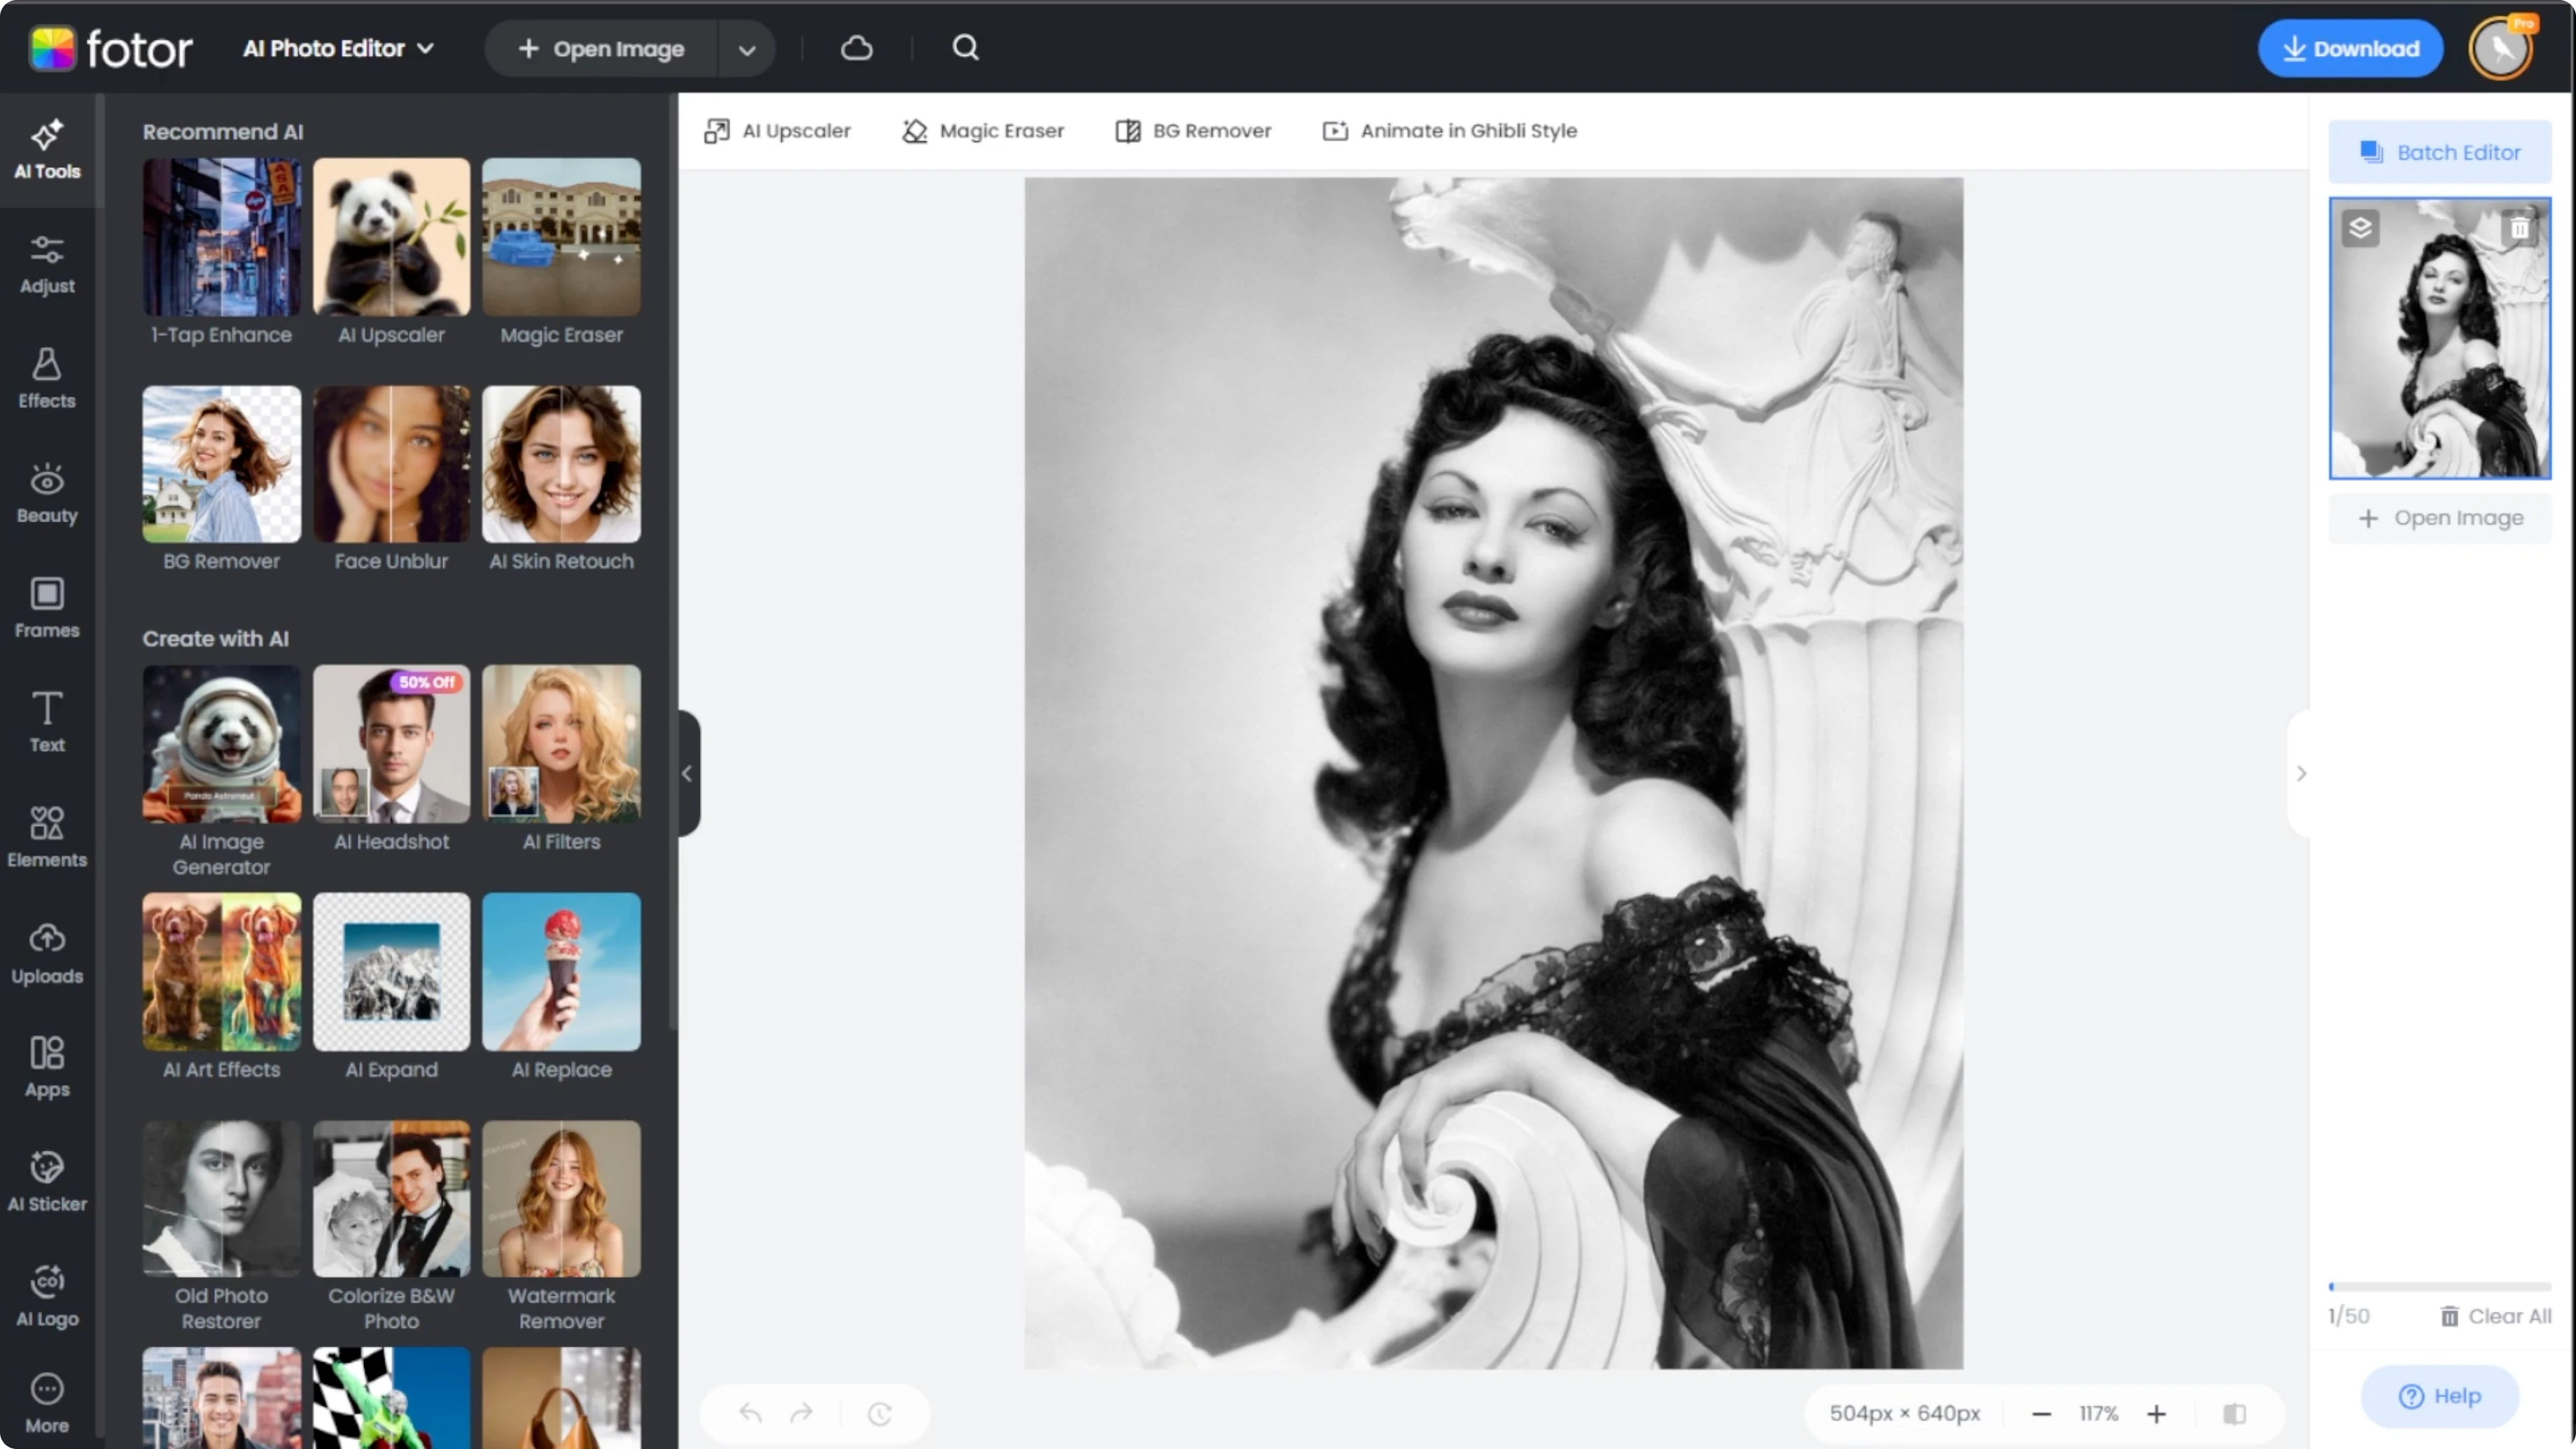Screen dimensions: 2576x1449
Task: Select BG Remover in top toolbar
Action: click(x=1193, y=131)
